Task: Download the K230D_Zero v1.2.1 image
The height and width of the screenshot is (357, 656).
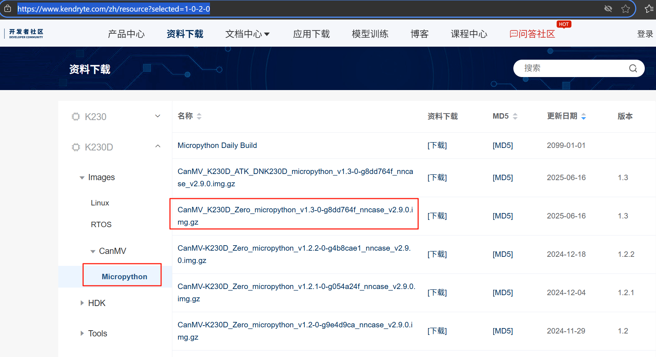Action: (437, 293)
